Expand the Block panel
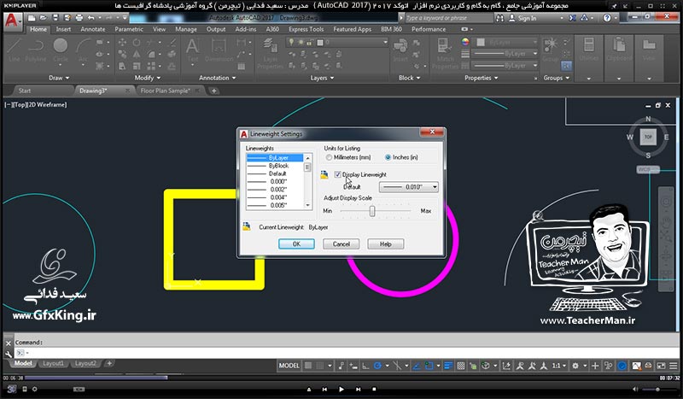The height and width of the screenshot is (399, 683). point(410,78)
